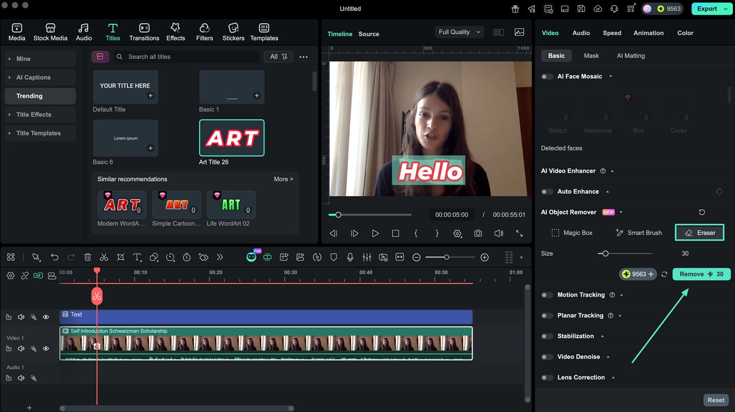Open the voiceover recording microphone tool
This screenshot has width=735, height=412.
[x=351, y=257]
